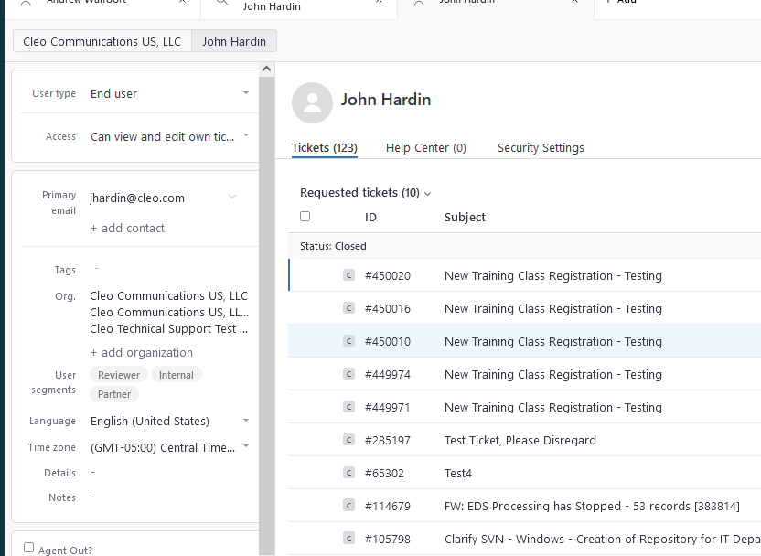Toggle the Agent Out? checkbox
761x556 pixels.
[28, 547]
